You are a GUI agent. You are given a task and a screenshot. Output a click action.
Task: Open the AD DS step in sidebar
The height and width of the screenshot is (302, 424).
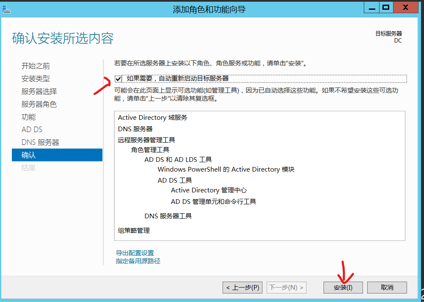click(32, 130)
